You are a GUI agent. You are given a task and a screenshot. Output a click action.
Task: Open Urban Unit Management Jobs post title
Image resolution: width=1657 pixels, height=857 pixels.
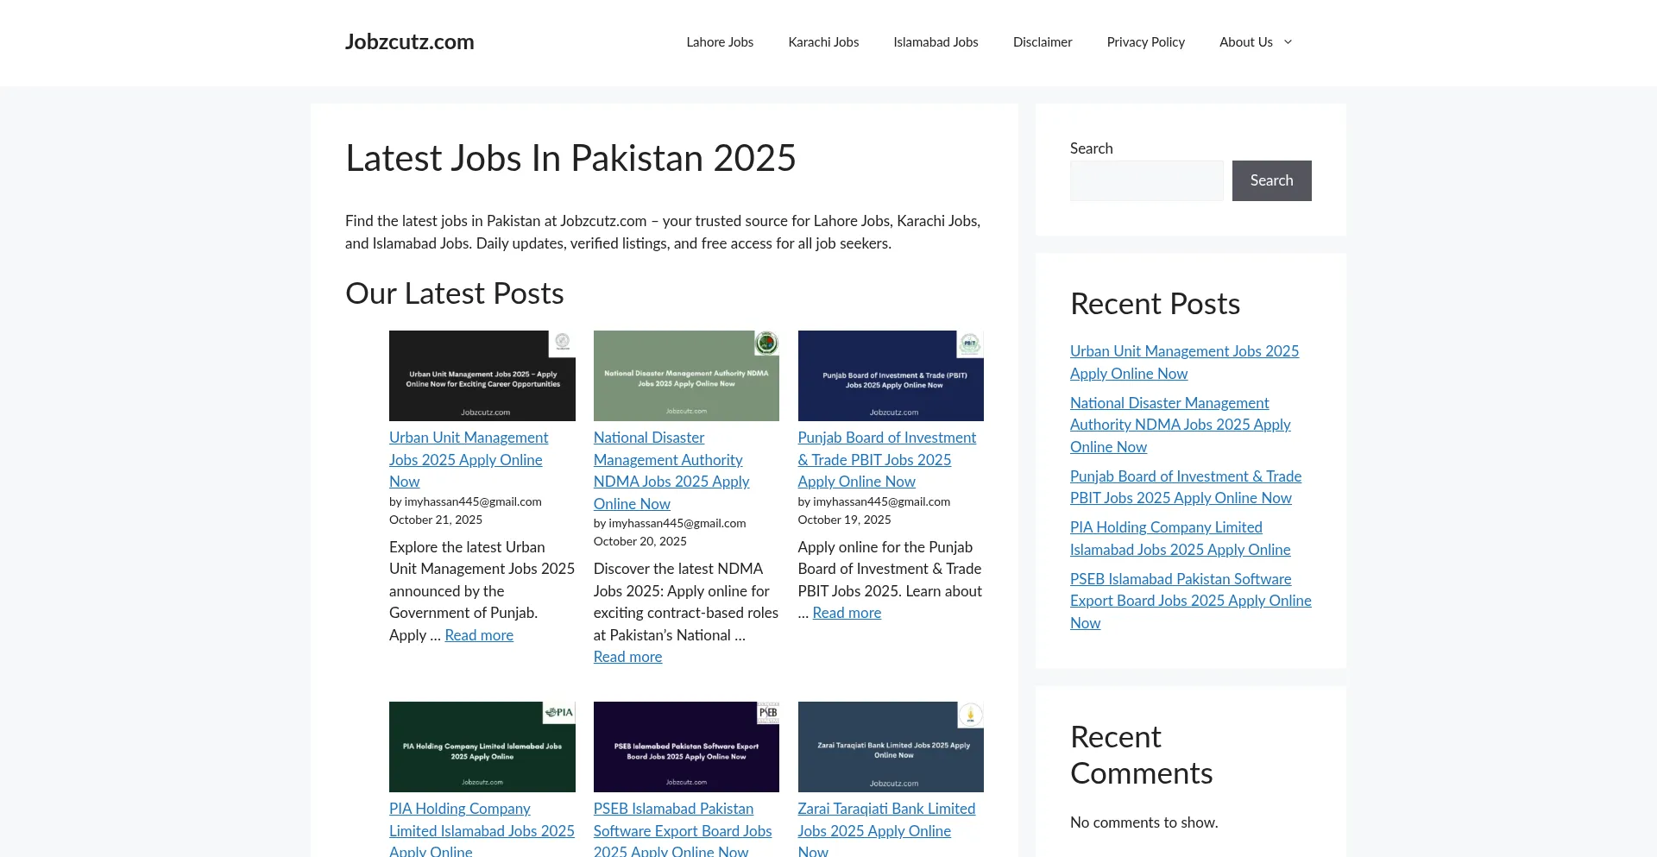click(469, 460)
